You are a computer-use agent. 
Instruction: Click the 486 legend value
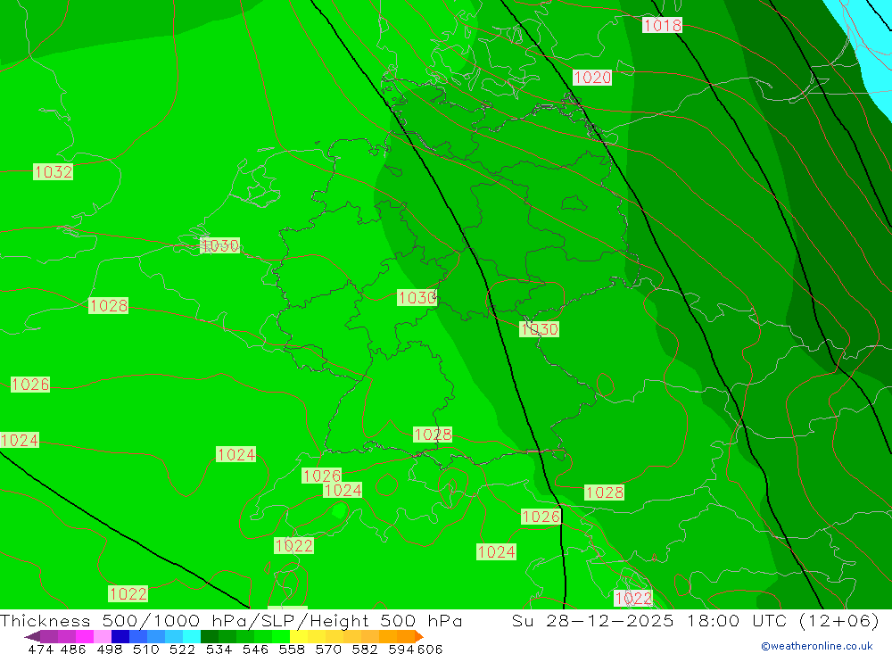click(x=73, y=649)
